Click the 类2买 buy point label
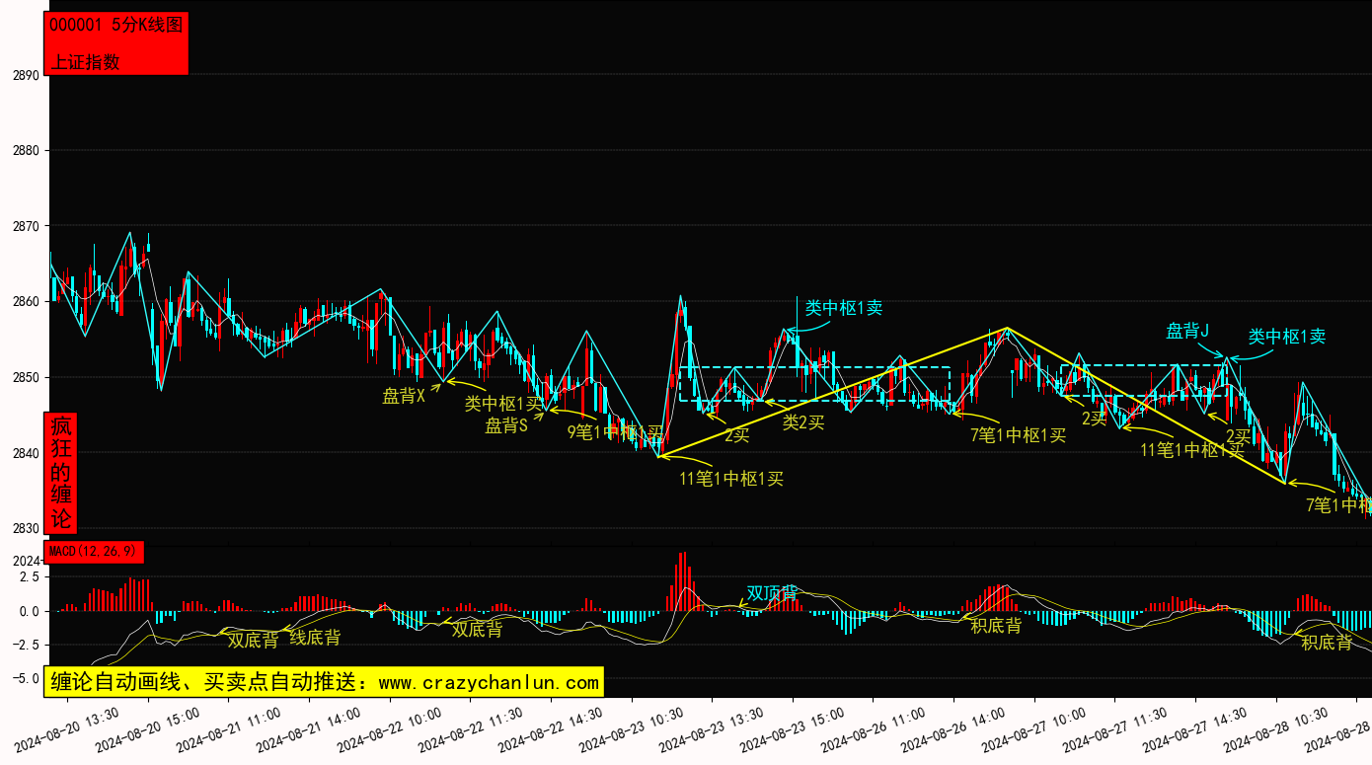The image size is (1372, 765). (x=802, y=422)
